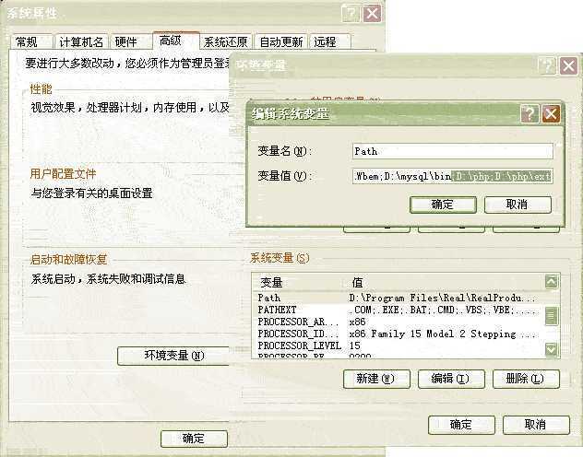583x457 pixels.
Task: Click 编辑 under the system variables list
Action: (451, 379)
